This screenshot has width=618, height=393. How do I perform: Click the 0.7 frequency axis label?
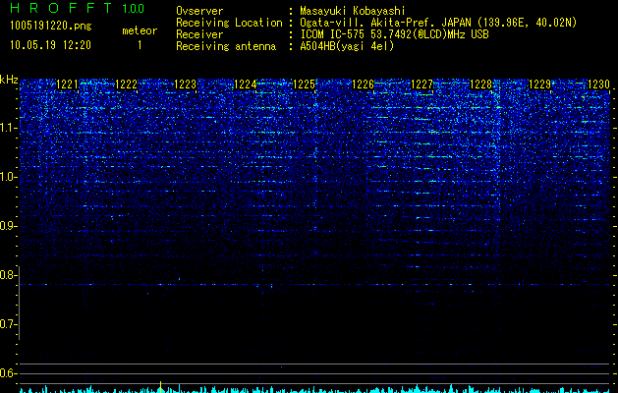coord(8,324)
